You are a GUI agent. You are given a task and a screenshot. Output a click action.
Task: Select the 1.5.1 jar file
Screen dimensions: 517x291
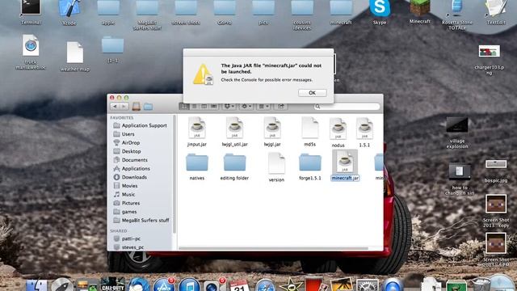pos(364,133)
